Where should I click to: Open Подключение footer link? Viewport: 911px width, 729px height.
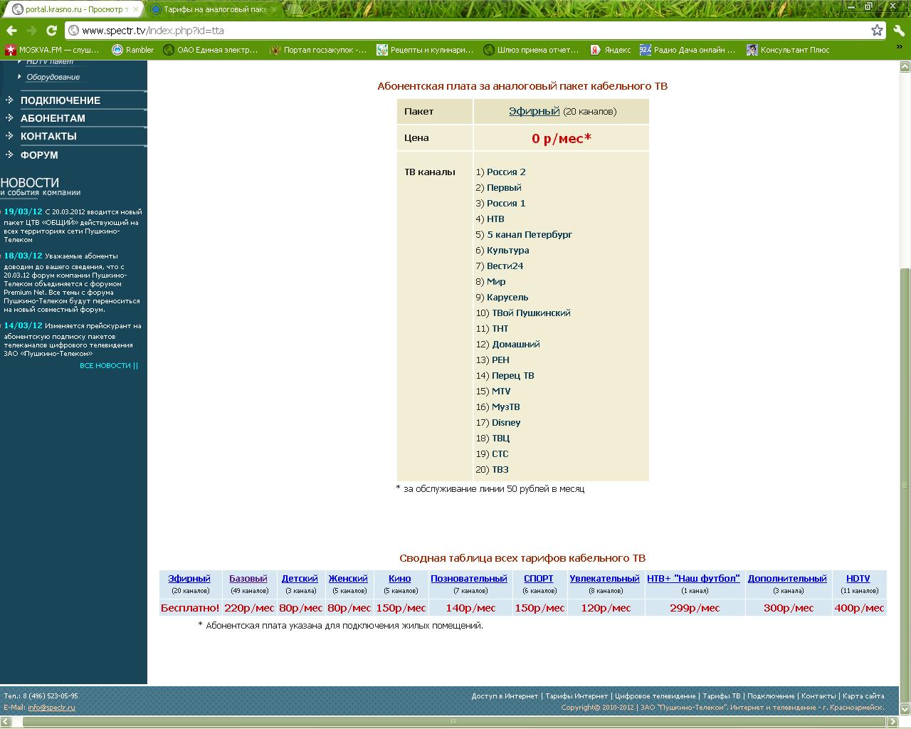pyautogui.click(x=771, y=696)
